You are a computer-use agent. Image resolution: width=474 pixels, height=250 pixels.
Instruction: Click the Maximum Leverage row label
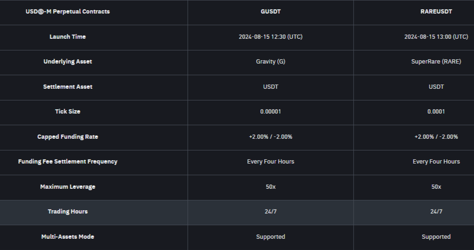[x=67, y=187]
